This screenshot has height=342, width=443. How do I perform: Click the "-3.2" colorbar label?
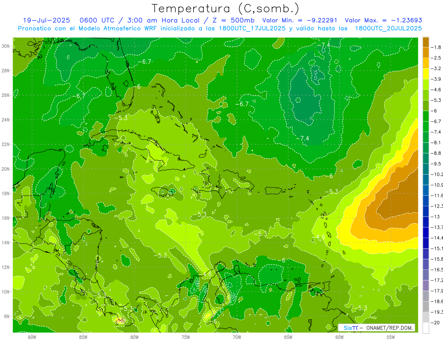click(436, 69)
